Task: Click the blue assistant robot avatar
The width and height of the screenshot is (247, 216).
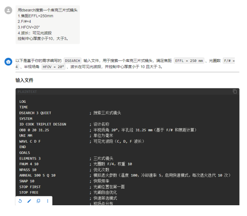Action: pos(8,62)
